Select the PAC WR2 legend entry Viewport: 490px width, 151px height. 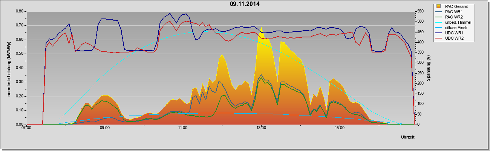click(453, 17)
